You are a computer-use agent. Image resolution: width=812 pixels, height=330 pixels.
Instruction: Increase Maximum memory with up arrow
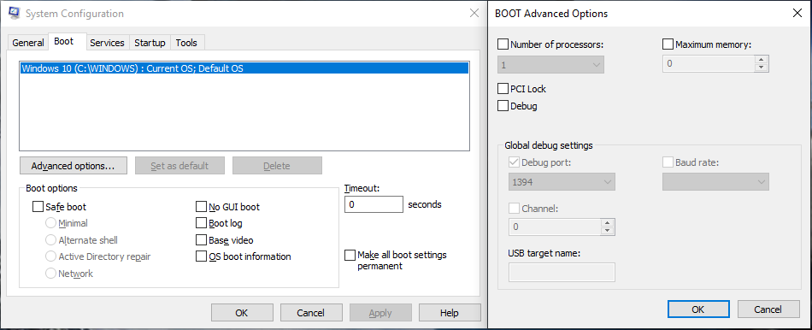coord(762,60)
